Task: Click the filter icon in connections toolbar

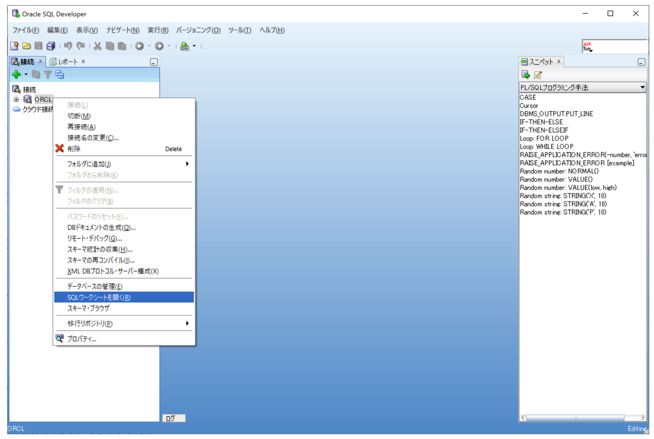Action: click(48, 75)
